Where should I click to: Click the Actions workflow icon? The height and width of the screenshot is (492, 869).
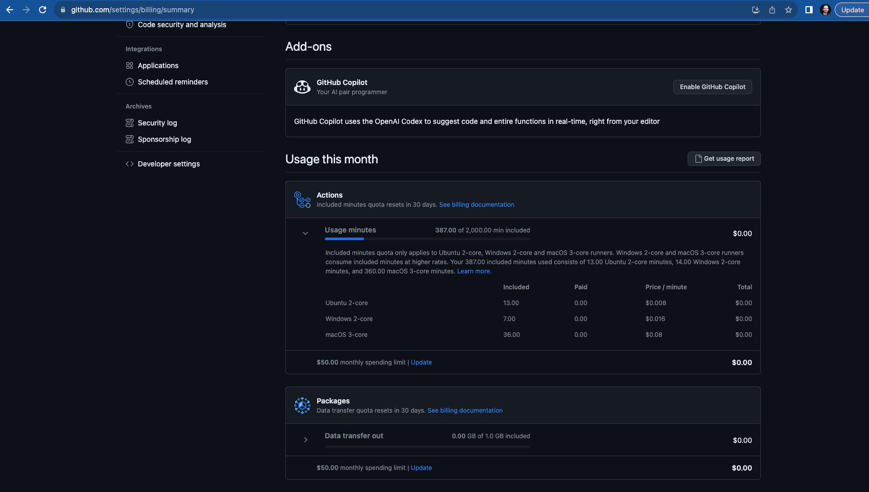coord(302,200)
